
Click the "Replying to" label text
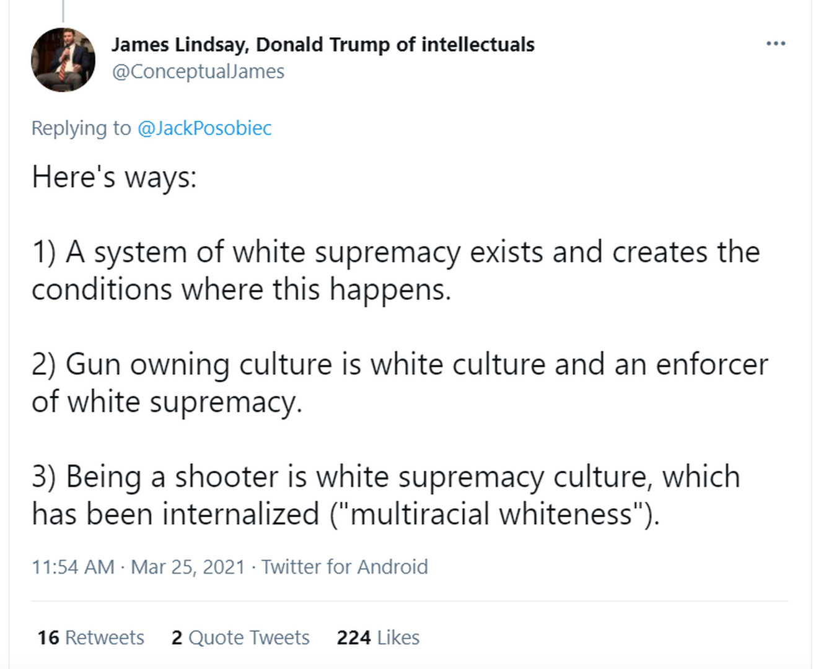81,128
